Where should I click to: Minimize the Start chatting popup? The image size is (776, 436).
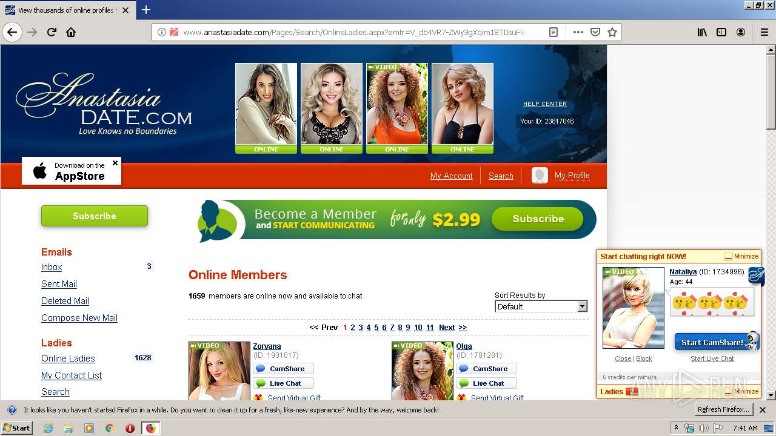tap(741, 257)
